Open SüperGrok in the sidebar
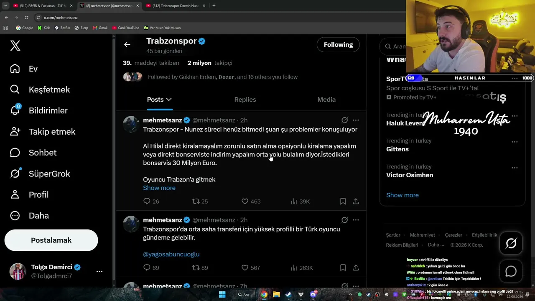The height and width of the screenshot is (301, 535). point(40,173)
